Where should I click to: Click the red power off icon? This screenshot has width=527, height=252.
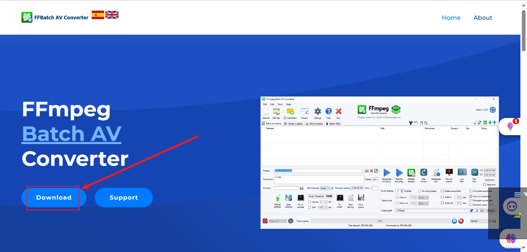[265, 221]
